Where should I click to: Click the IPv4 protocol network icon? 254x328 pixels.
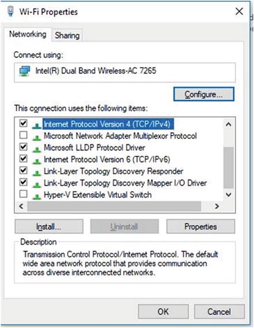tap(37, 125)
